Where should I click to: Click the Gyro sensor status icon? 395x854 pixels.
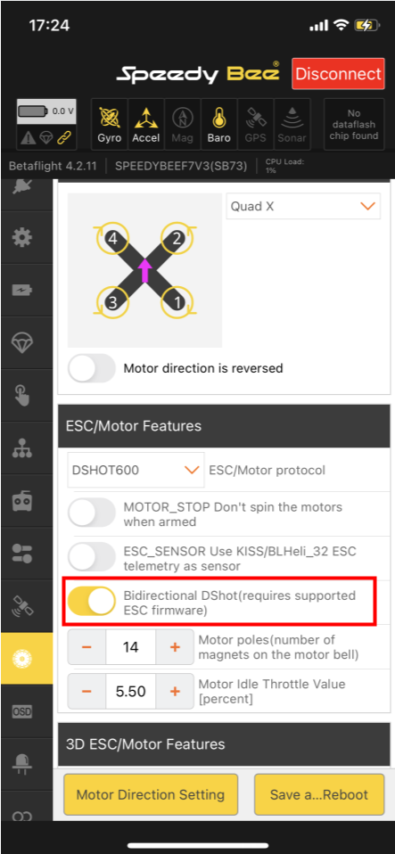pyautogui.click(x=109, y=124)
